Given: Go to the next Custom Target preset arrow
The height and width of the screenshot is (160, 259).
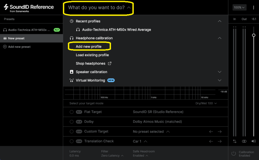Looking at the screenshot, I should [x=220, y=132].
